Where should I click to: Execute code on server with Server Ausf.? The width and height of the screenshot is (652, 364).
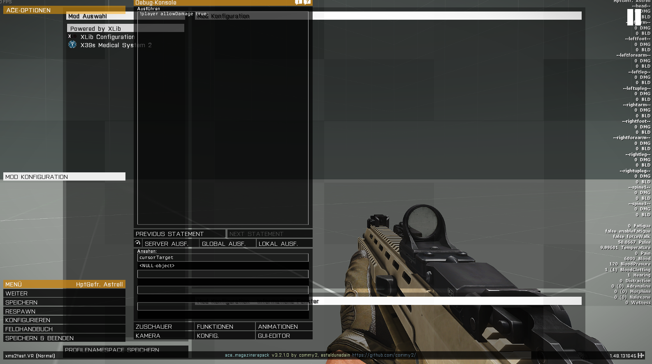(x=170, y=244)
